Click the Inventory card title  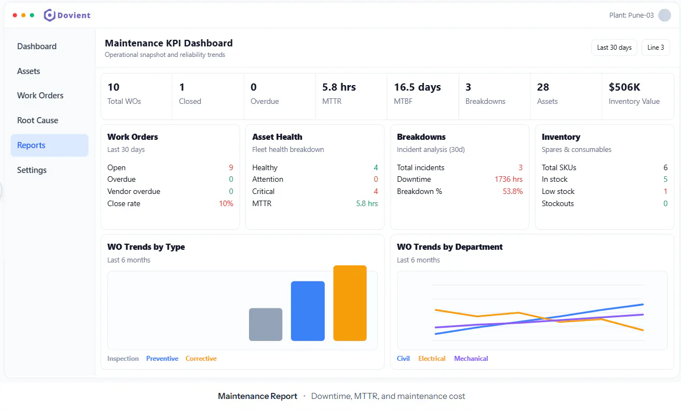point(561,137)
